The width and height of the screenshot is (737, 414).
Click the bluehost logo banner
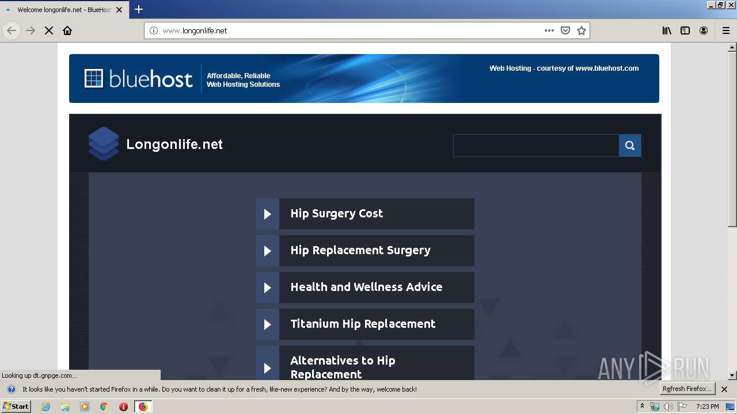(x=138, y=79)
